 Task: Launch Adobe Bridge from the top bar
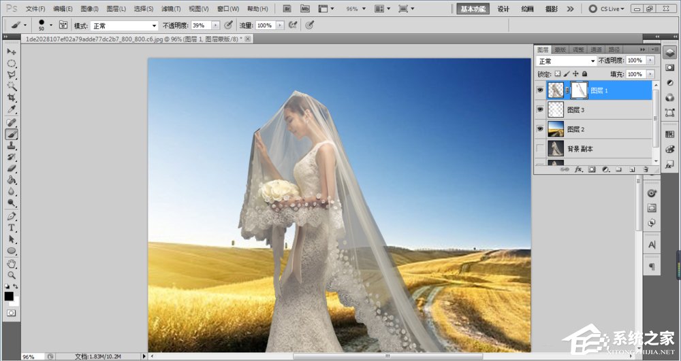[287, 9]
